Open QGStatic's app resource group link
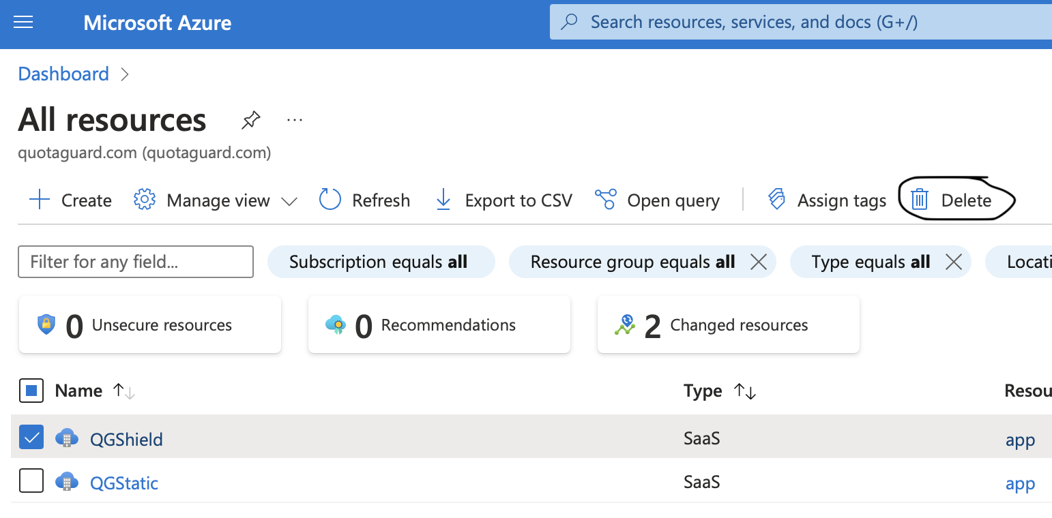 (x=1020, y=484)
